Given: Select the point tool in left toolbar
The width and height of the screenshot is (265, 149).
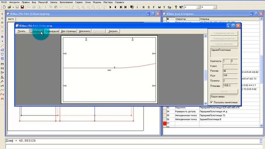Looking at the screenshot, I should tap(2, 41).
